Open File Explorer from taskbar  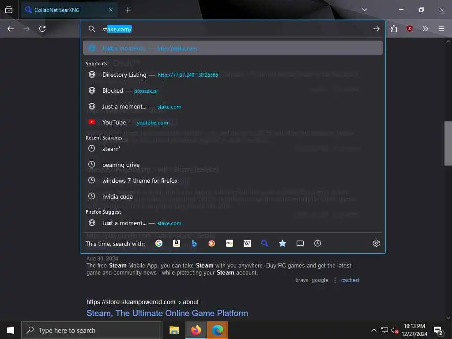174,330
